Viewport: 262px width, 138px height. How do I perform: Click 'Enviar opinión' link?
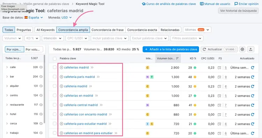247,4
